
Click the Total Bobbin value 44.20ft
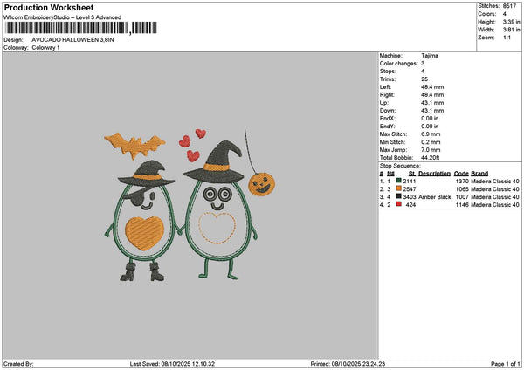tap(430, 158)
